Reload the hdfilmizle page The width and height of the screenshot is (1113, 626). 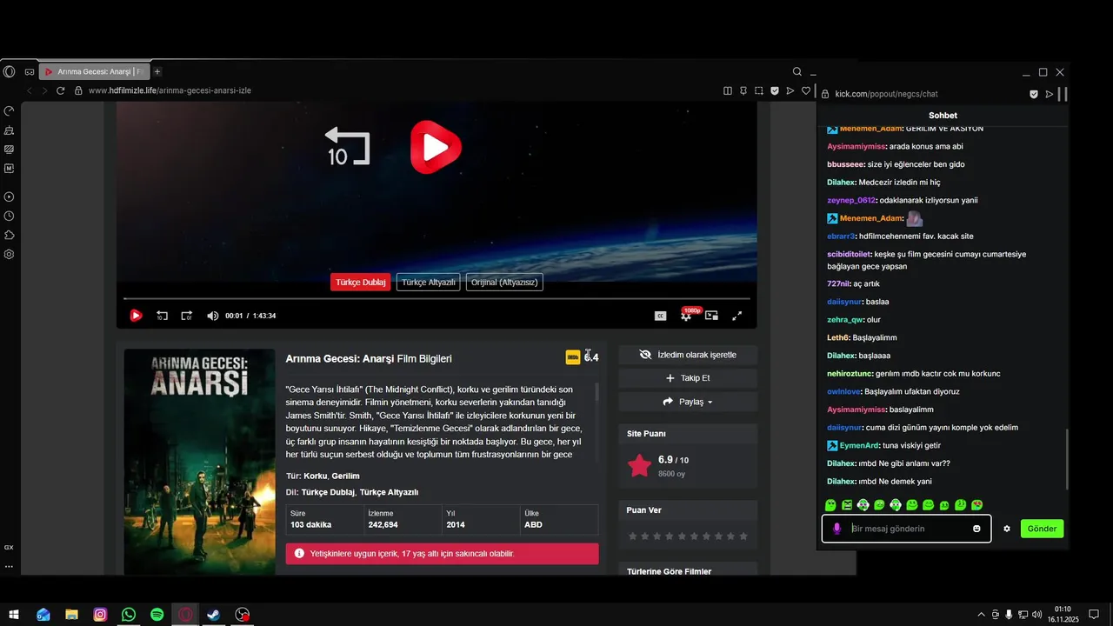[x=60, y=90]
